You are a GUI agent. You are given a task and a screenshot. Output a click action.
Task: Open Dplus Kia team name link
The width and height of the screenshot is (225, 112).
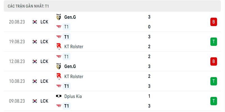coord(73,96)
